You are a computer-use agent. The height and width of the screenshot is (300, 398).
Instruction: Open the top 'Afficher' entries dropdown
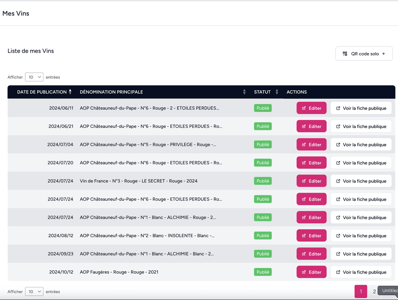[x=34, y=77]
